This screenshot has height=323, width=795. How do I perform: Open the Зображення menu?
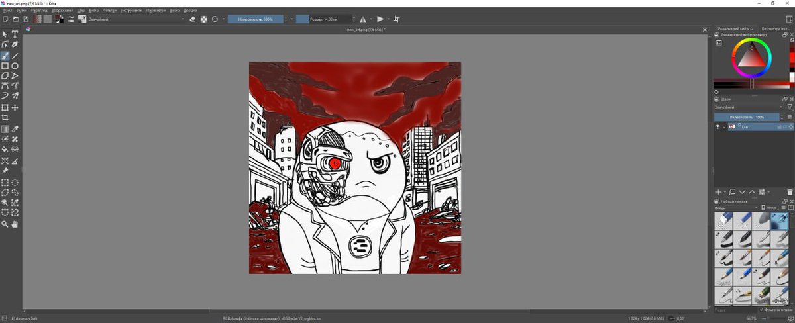pyautogui.click(x=62, y=11)
